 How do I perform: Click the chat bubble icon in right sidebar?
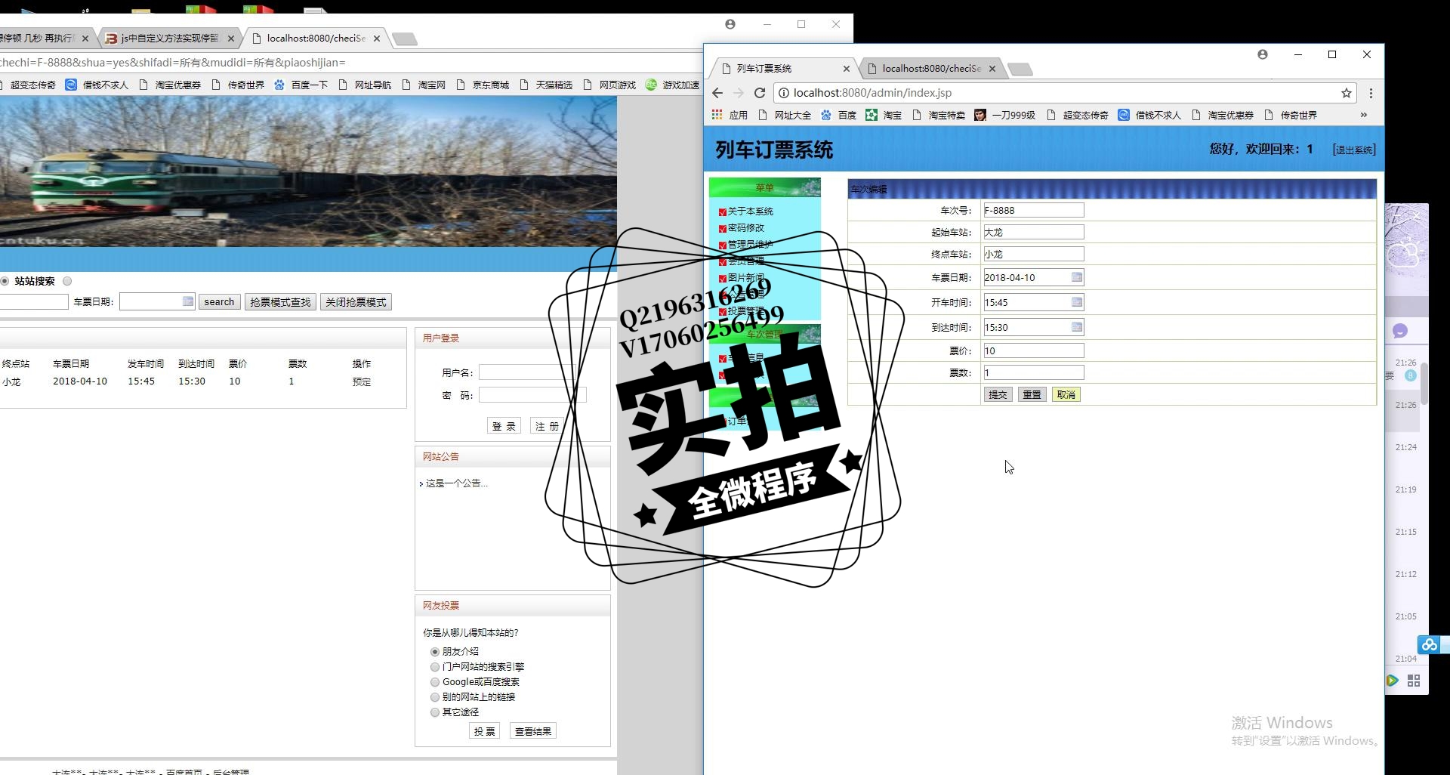[x=1400, y=331]
